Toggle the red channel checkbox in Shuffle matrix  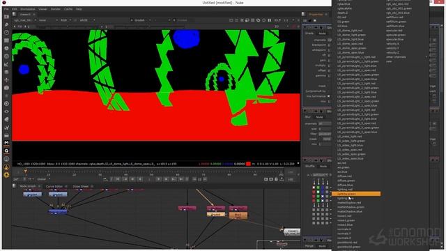(x=314, y=188)
